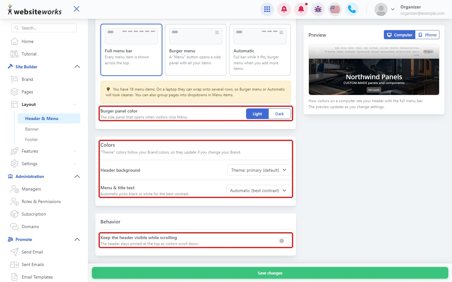
Task: Collapse the Promote section chevron
Action: coord(77,239)
